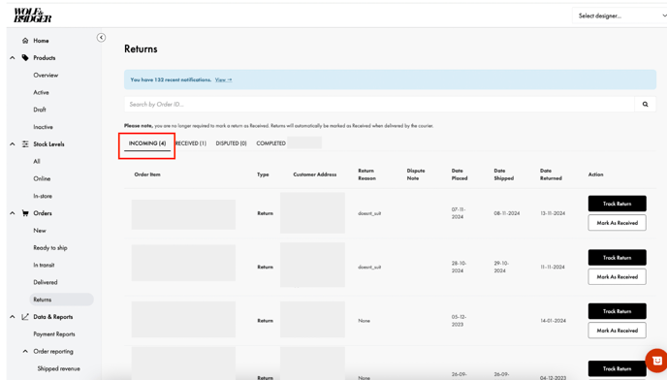Click the 14-01-2024 returned date

point(553,321)
